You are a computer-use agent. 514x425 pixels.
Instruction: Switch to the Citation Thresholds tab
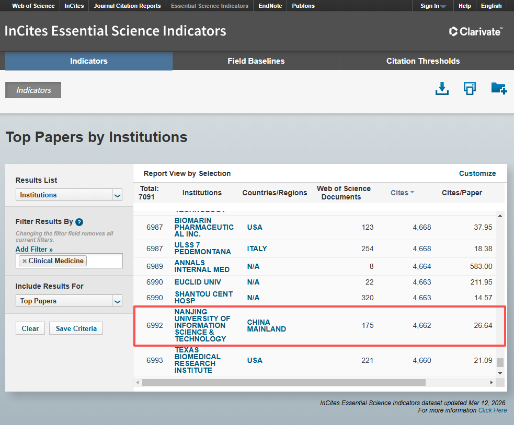point(422,61)
